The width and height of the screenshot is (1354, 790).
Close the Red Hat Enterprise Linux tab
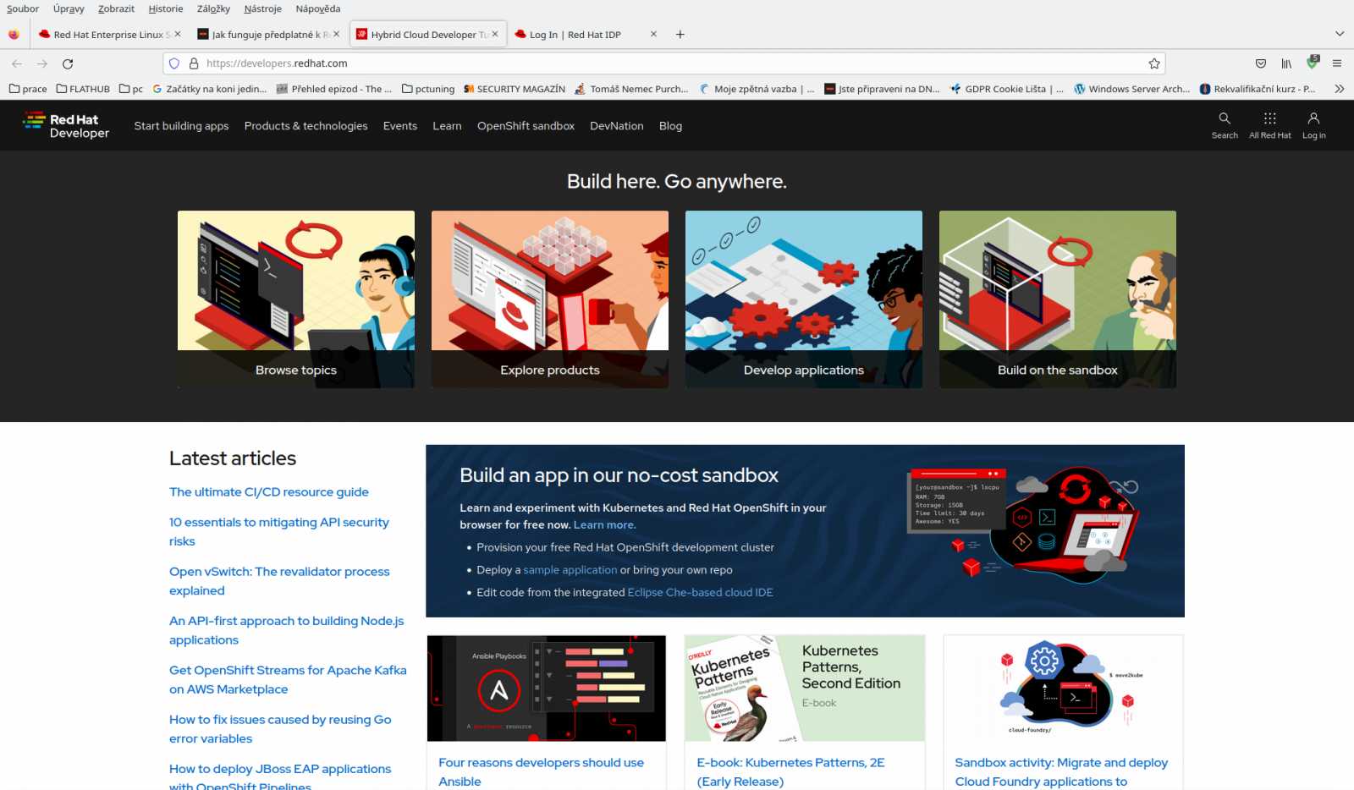pyautogui.click(x=178, y=34)
